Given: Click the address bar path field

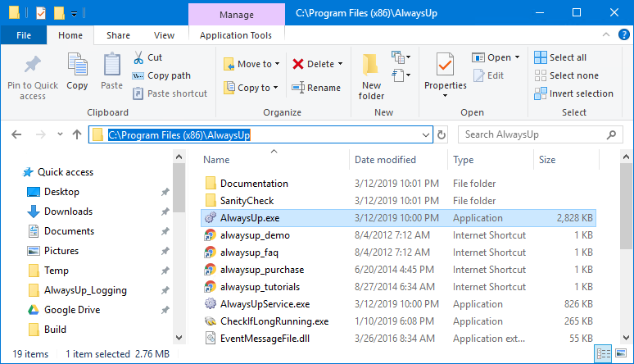Looking at the screenshot, I should 260,134.
